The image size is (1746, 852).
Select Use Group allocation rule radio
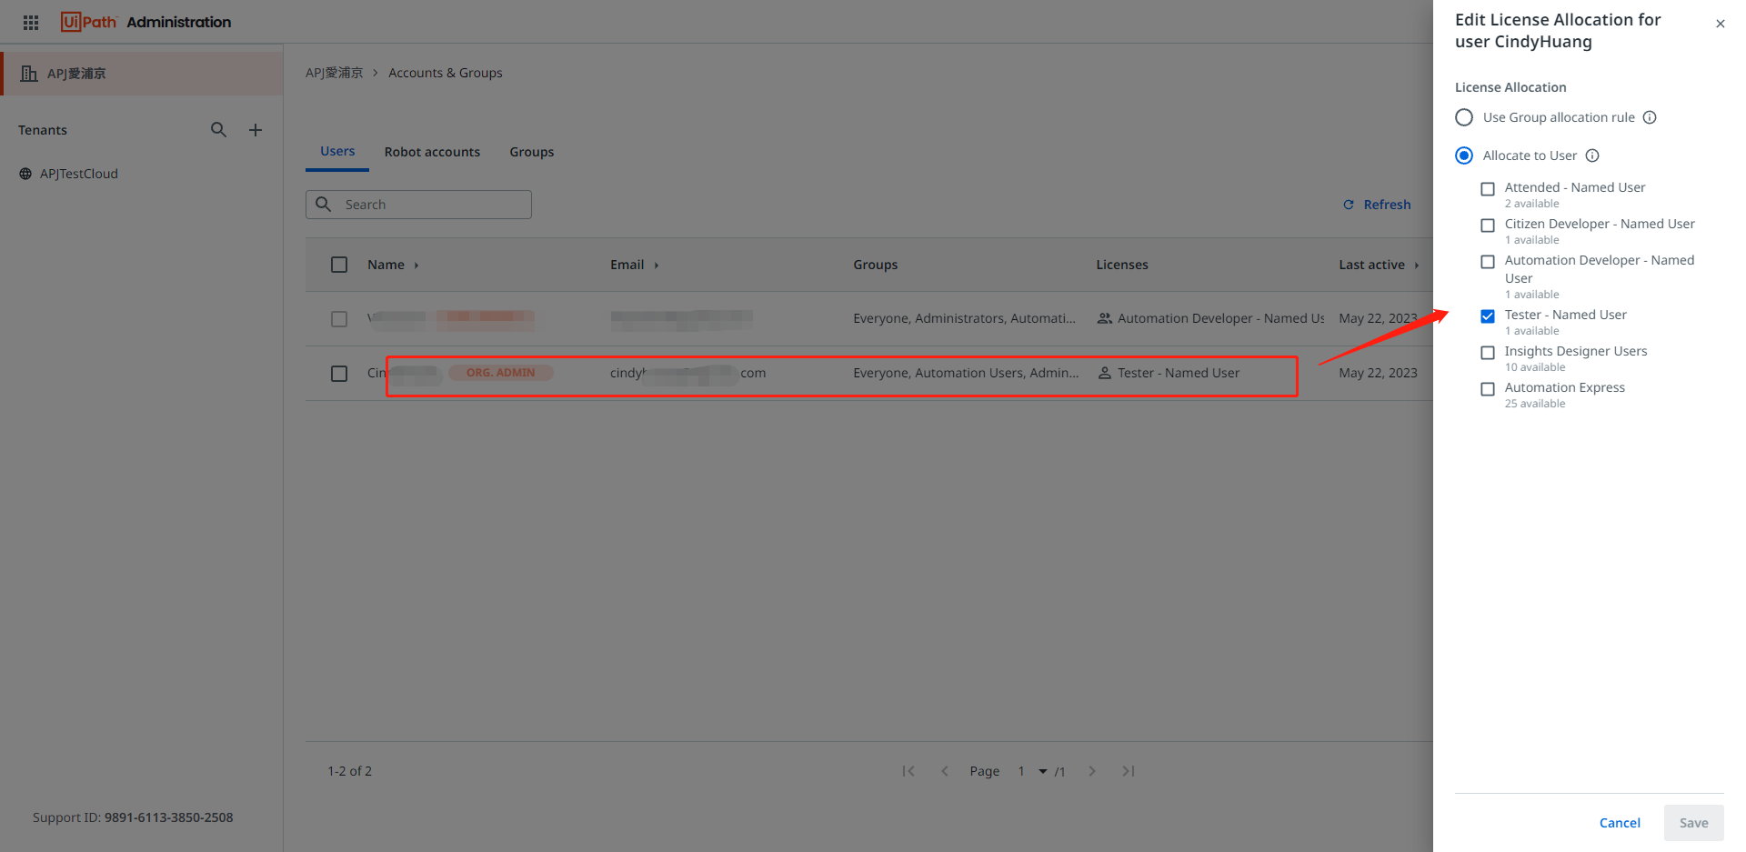(x=1464, y=117)
